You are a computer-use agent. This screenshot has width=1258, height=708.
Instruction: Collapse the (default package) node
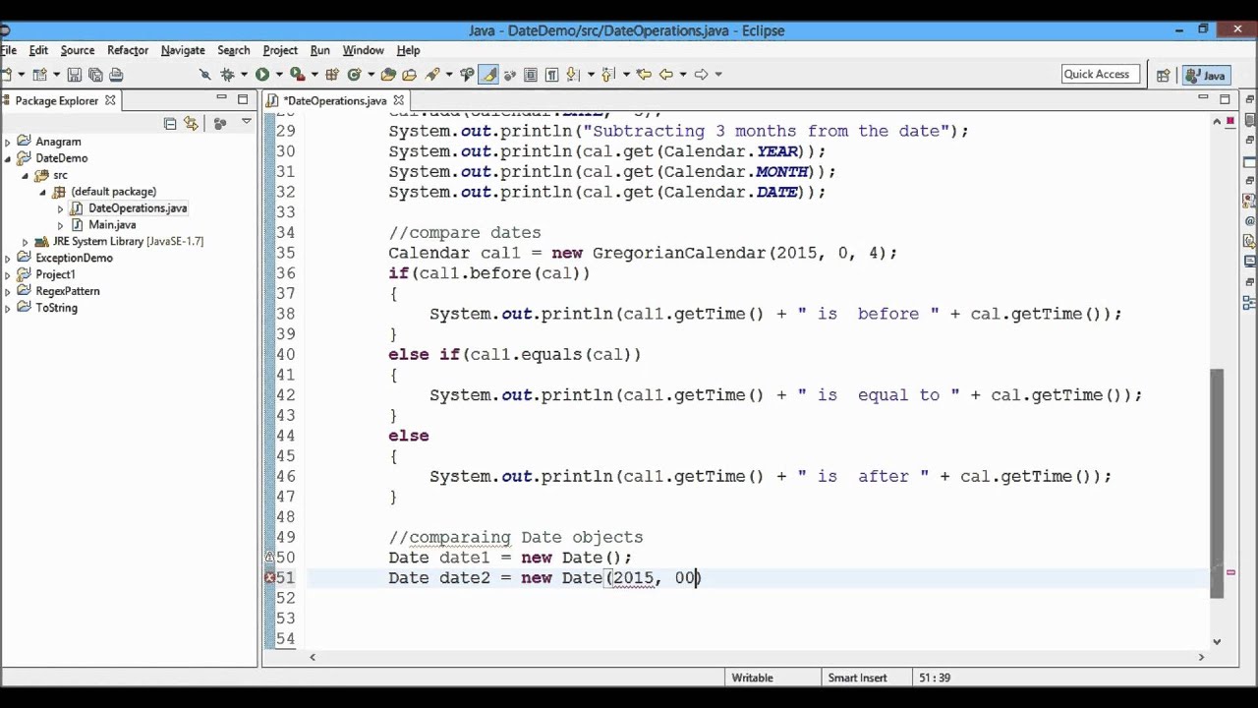43,192
